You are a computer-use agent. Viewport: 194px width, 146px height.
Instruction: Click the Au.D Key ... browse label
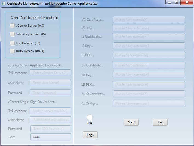(x=90, y=104)
